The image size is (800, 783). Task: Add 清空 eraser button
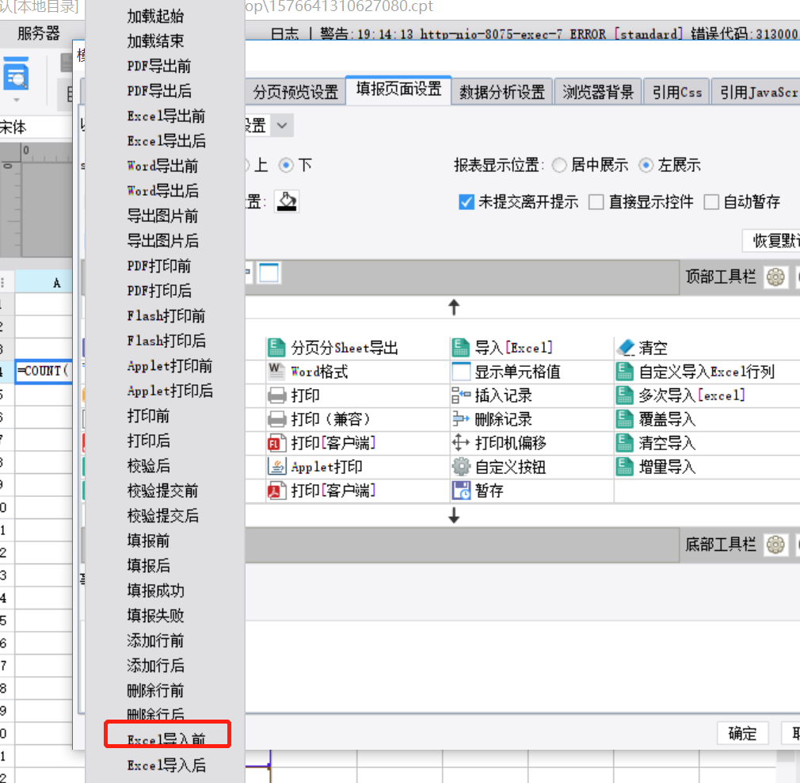642,348
